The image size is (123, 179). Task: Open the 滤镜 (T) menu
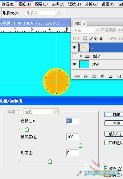tap(75, 5)
